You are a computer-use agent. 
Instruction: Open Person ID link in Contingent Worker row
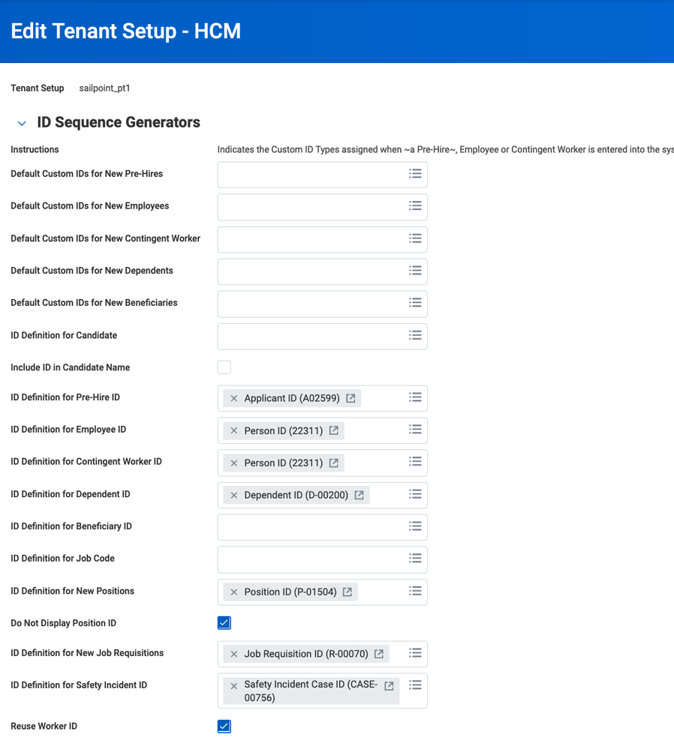click(x=333, y=463)
